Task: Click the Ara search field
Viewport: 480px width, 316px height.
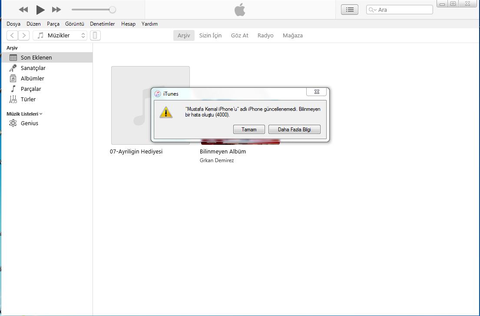Action: click(x=400, y=10)
